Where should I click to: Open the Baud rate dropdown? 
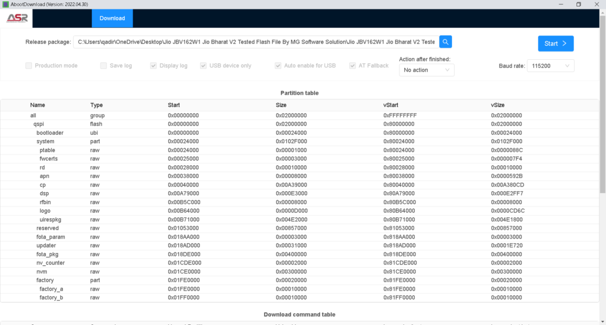coord(550,66)
